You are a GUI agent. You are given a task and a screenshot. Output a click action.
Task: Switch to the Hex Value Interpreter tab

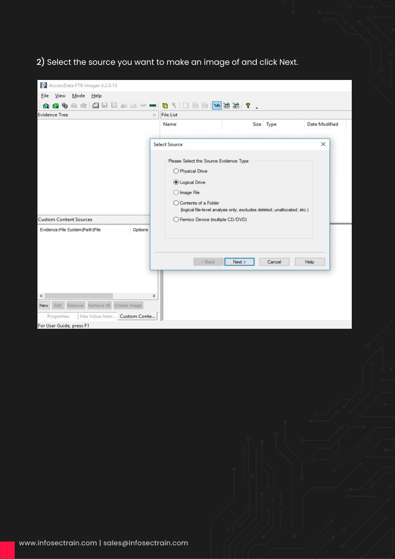click(98, 316)
